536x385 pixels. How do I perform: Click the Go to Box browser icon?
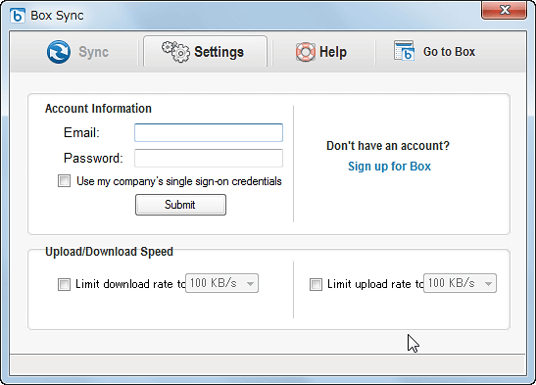pyautogui.click(x=404, y=51)
